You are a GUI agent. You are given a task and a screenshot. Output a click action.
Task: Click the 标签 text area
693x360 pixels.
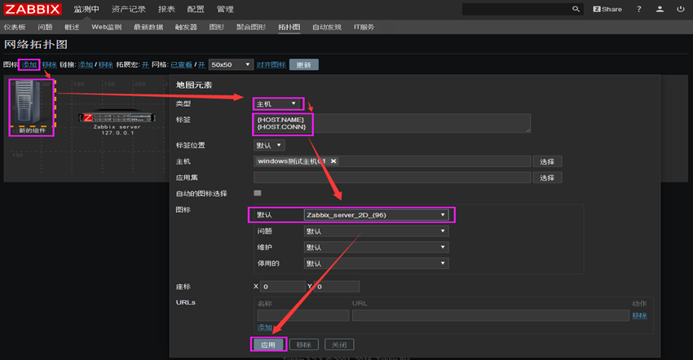392,123
